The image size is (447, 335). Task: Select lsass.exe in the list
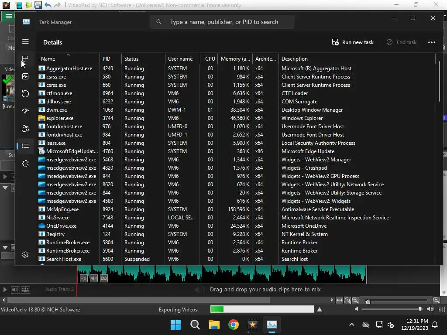[x=237, y=143]
